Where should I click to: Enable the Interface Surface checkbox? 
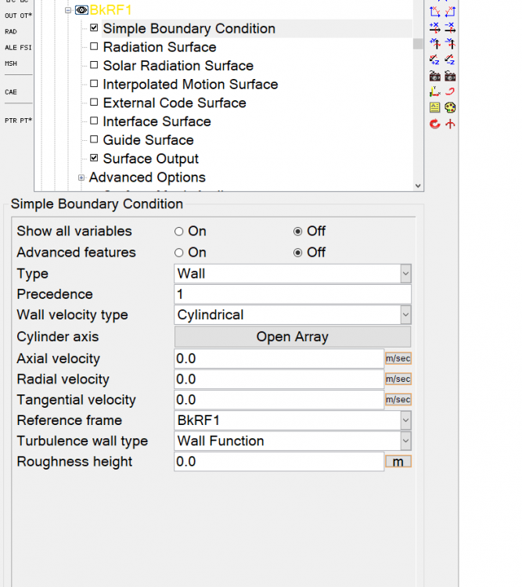(94, 121)
